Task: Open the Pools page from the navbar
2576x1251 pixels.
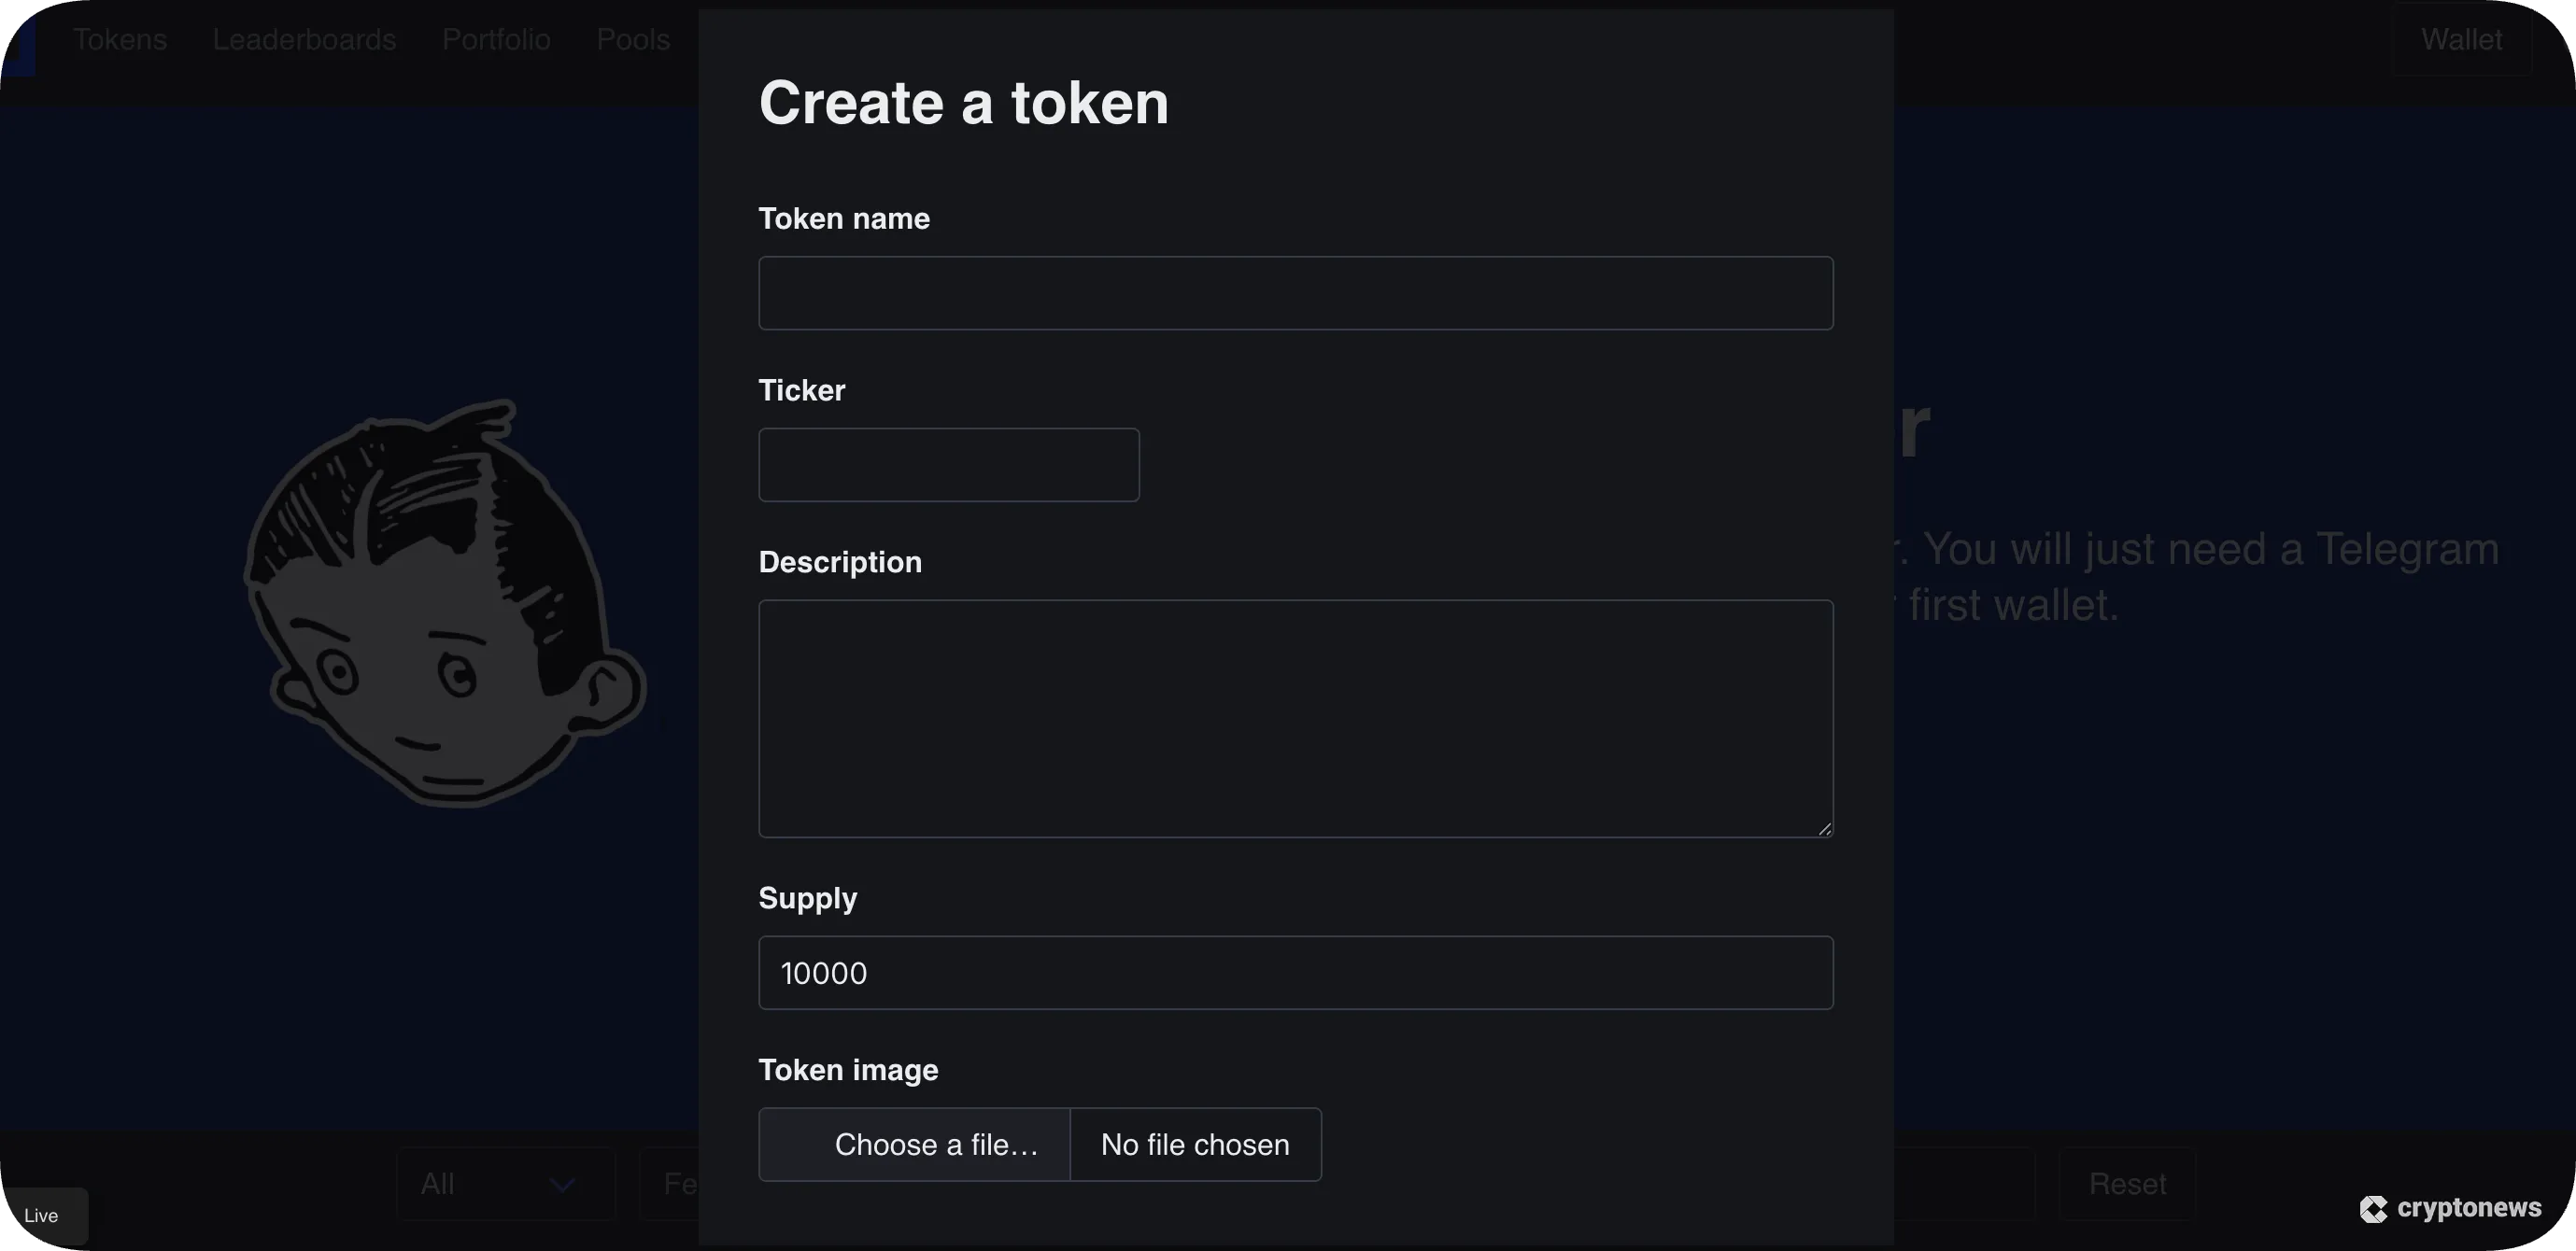Action: point(632,40)
